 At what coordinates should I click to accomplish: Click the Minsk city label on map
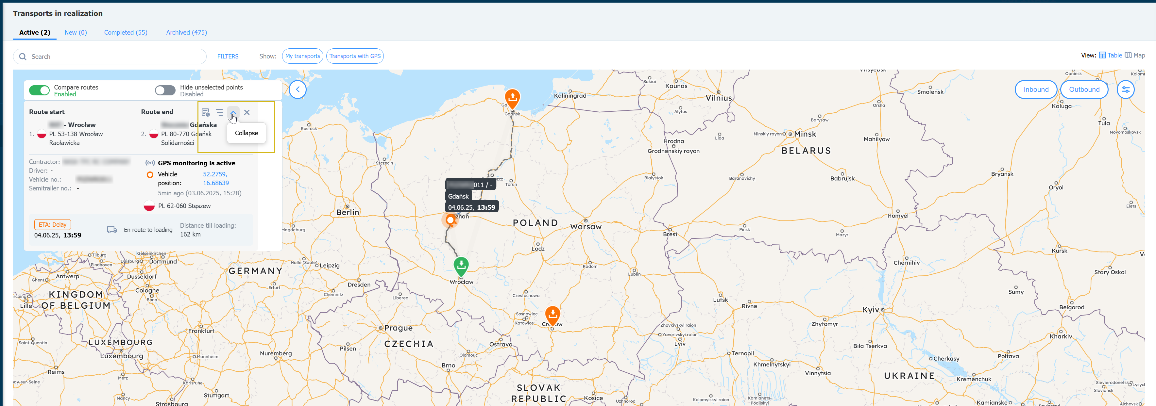[805, 134]
